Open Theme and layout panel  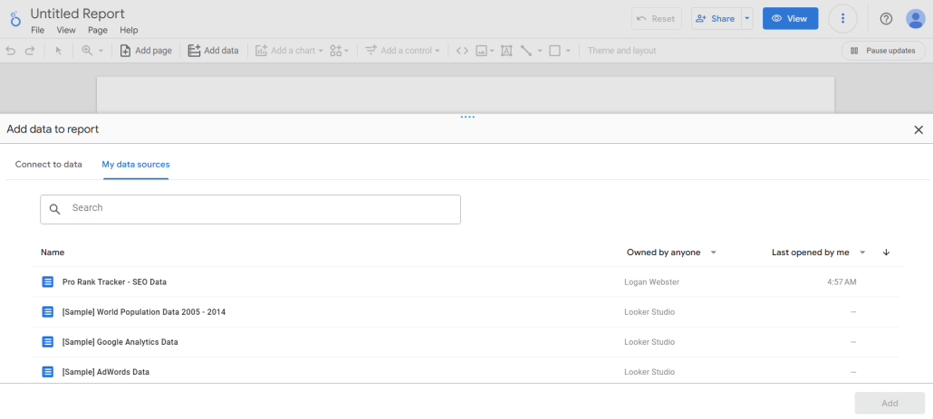pos(621,51)
